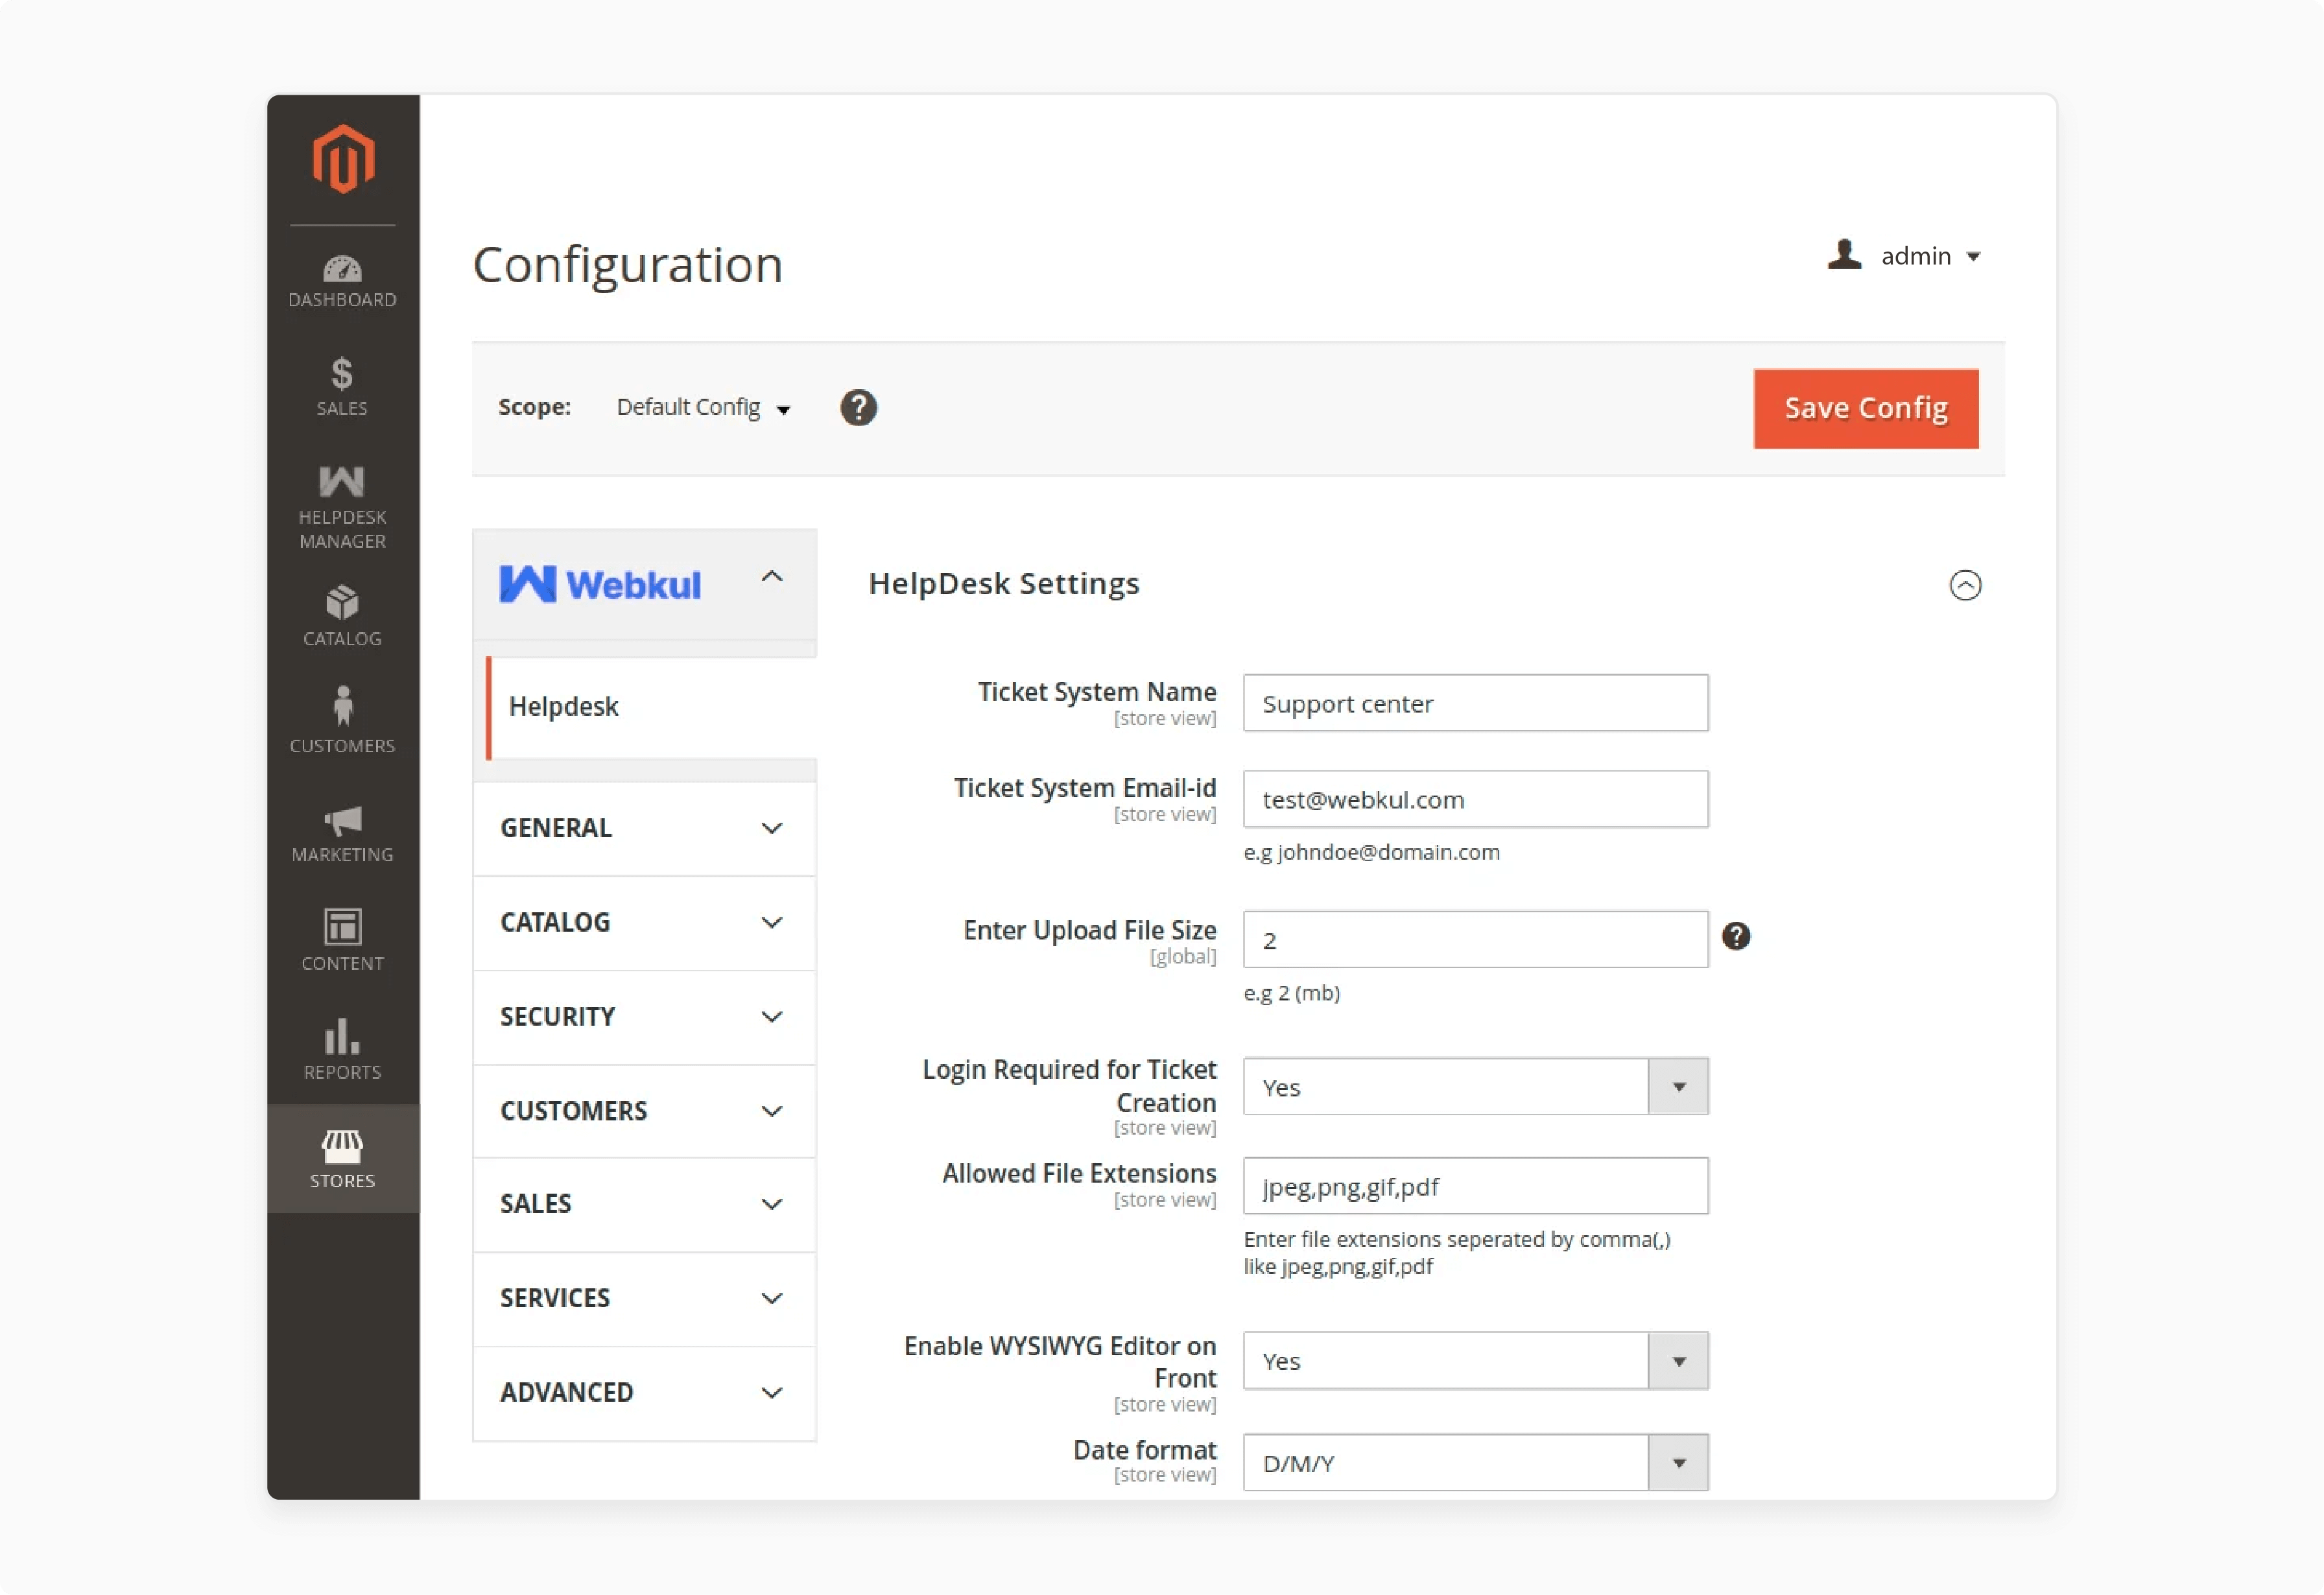Expand the SALES config section
The height and width of the screenshot is (1595, 2324).
pyautogui.click(x=644, y=1204)
